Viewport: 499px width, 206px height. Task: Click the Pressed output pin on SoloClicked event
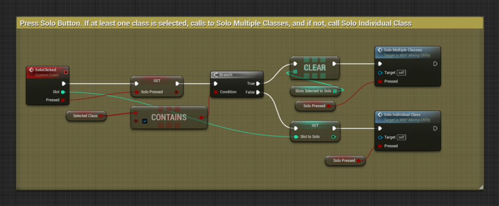(63, 100)
